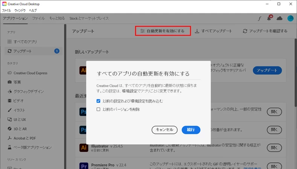Open the イラスト category

tap(16, 110)
